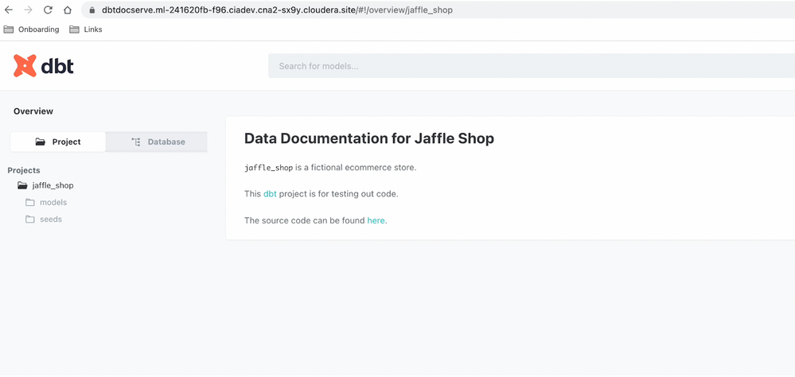Open the Links bookmarks folder
795x377 pixels.
click(86, 29)
